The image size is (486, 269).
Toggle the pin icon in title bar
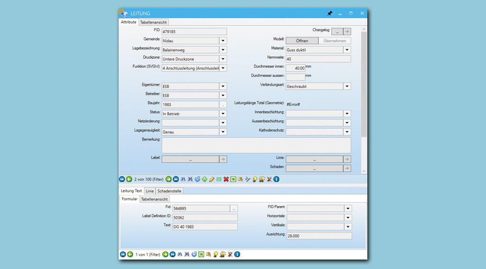[330, 13]
